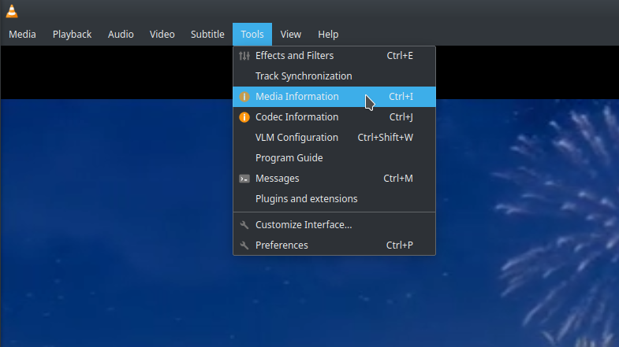Click the VLC cone logo icon
The width and height of the screenshot is (619, 347).
click(x=12, y=11)
